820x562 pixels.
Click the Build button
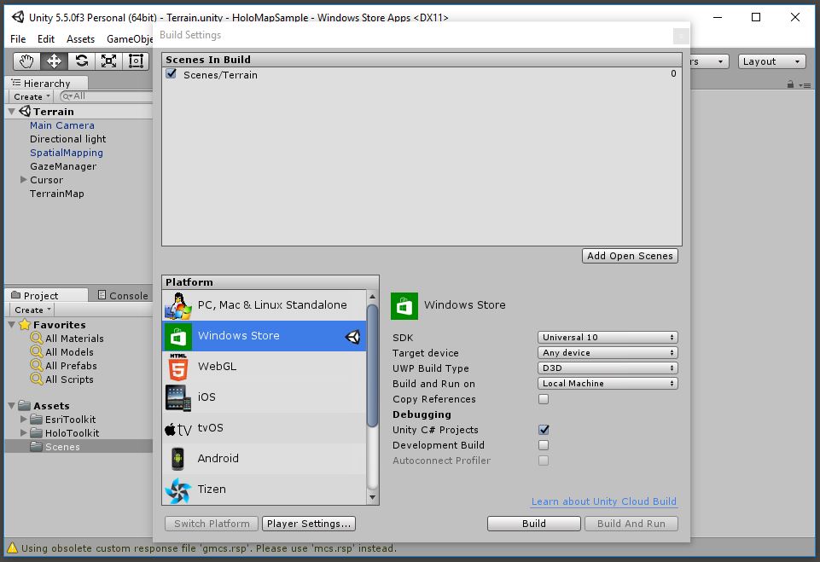coord(534,524)
